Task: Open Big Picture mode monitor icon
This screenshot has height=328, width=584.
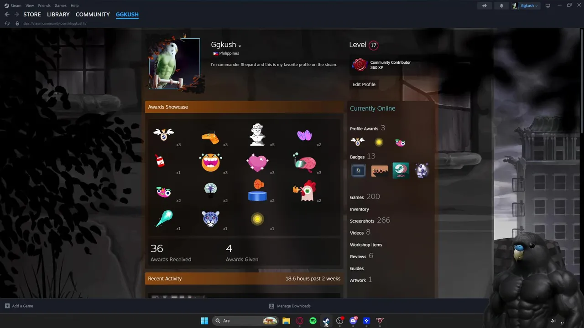Action: click(x=548, y=5)
